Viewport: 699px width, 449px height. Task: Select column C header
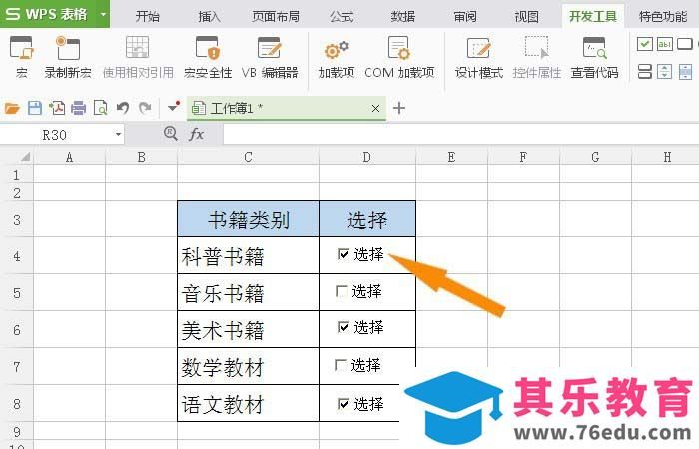tap(249, 157)
